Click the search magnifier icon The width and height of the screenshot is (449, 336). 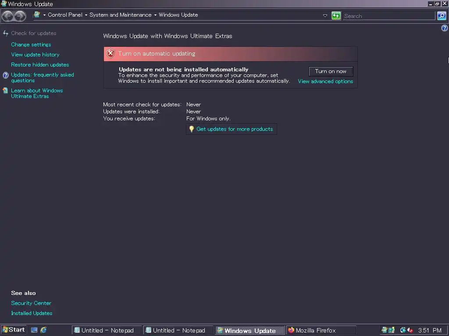(442, 16)
